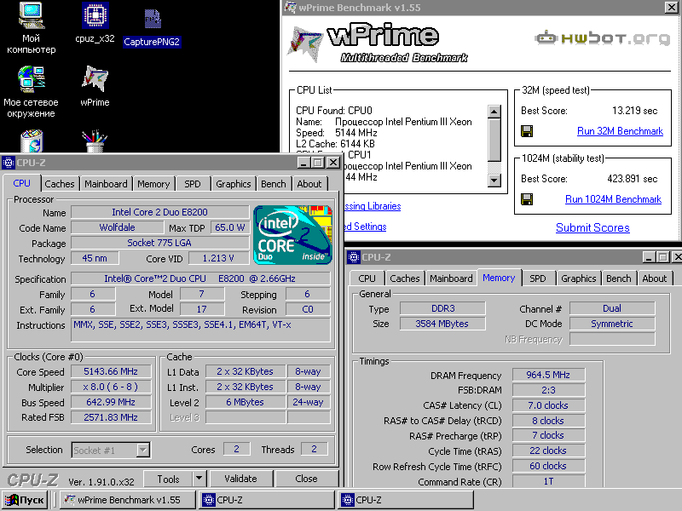This screenshot has height=511, width=682.
Task: Switch to Graphics tab in the Memory CPU-Z window
Action: click(x=579, y=278)
